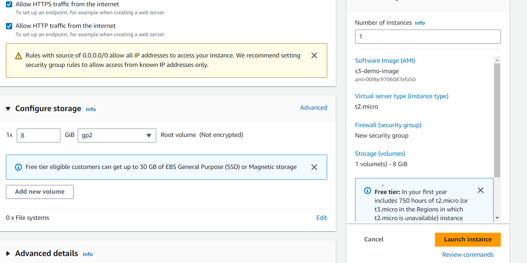
Task: Open Firewall (security group) summary link
Action: coord(388,125)
